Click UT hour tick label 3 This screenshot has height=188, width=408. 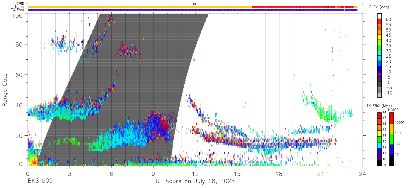[x=69, y=173]
